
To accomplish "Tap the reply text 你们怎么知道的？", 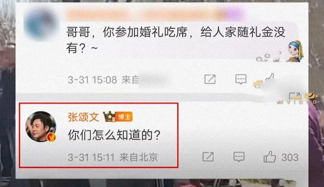I will (x=114, y=135).
